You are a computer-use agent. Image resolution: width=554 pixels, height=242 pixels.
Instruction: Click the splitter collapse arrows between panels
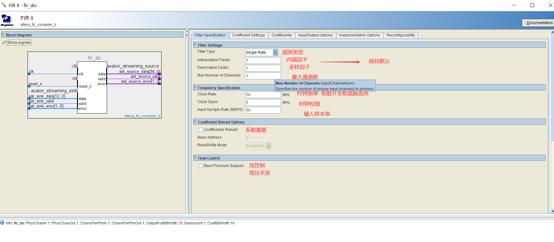[187, 33]
